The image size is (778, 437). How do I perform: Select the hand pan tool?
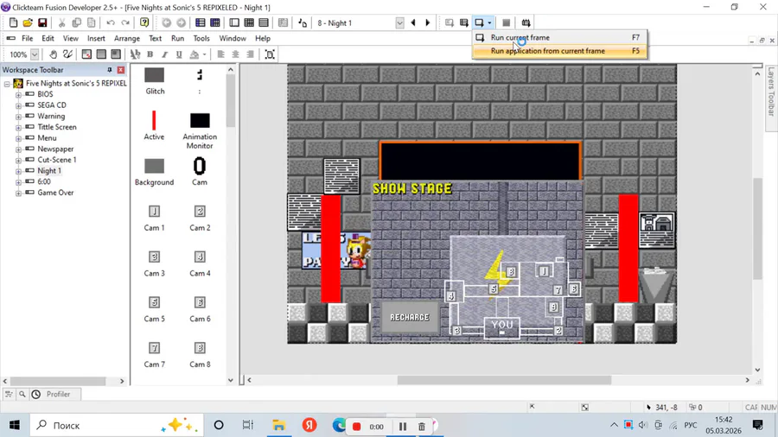point(53,54)
